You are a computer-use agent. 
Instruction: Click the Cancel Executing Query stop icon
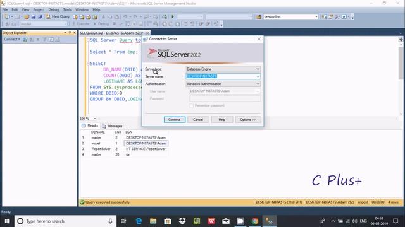tap(115, 24)
